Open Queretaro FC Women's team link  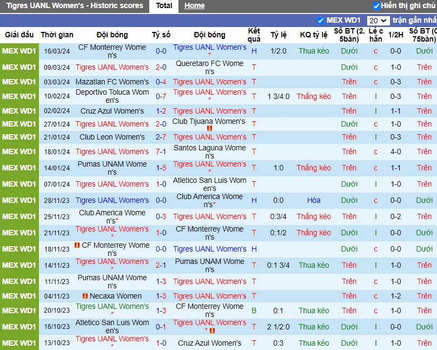pyautogui.click(x=210, y=68)
